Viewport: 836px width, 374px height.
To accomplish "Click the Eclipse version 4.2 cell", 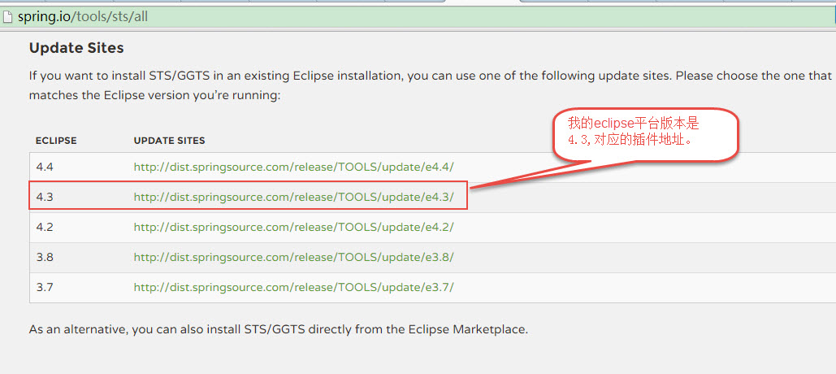I will click(x=45, y=227).
